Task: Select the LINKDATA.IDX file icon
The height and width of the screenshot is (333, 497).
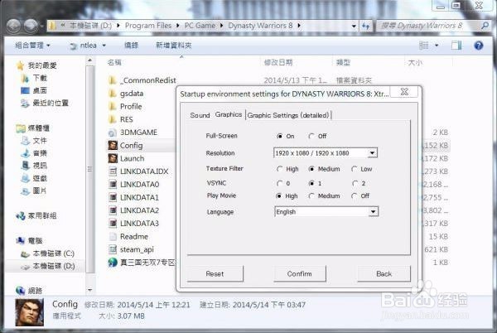Action: click(113, 171)
